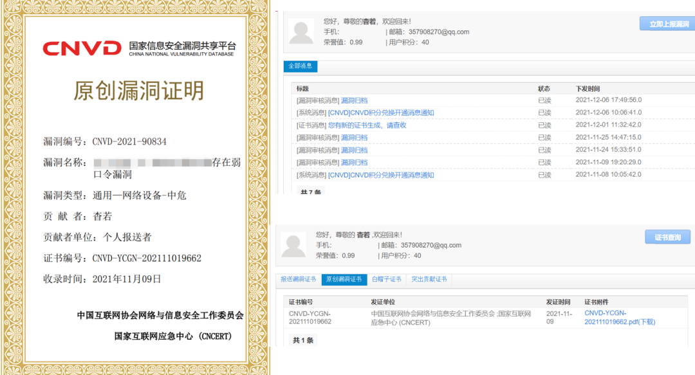Click 用户积分: 40 in the lower profile

[x=401, y=255]
